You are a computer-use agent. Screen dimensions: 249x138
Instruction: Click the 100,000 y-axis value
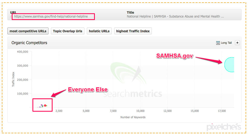[x=23, y=94]
